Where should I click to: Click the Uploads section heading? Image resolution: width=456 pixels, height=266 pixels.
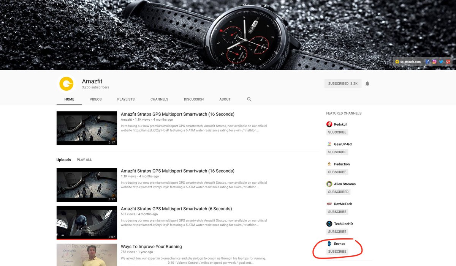[63, 160]
